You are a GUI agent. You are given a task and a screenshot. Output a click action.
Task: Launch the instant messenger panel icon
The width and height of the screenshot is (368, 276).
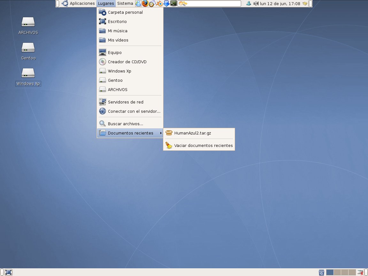[x=138, y=4]
